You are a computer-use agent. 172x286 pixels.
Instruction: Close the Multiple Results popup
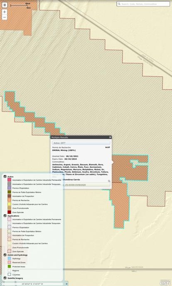pyautogui.click(x=110, y=137)
